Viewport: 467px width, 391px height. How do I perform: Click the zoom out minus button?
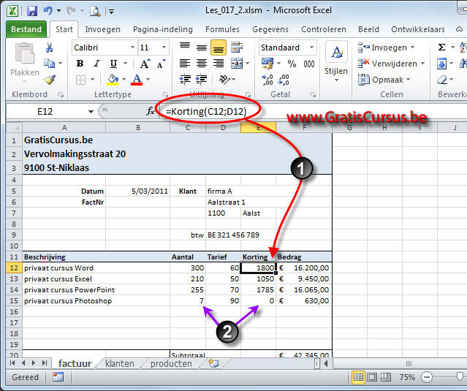[427, 377]
